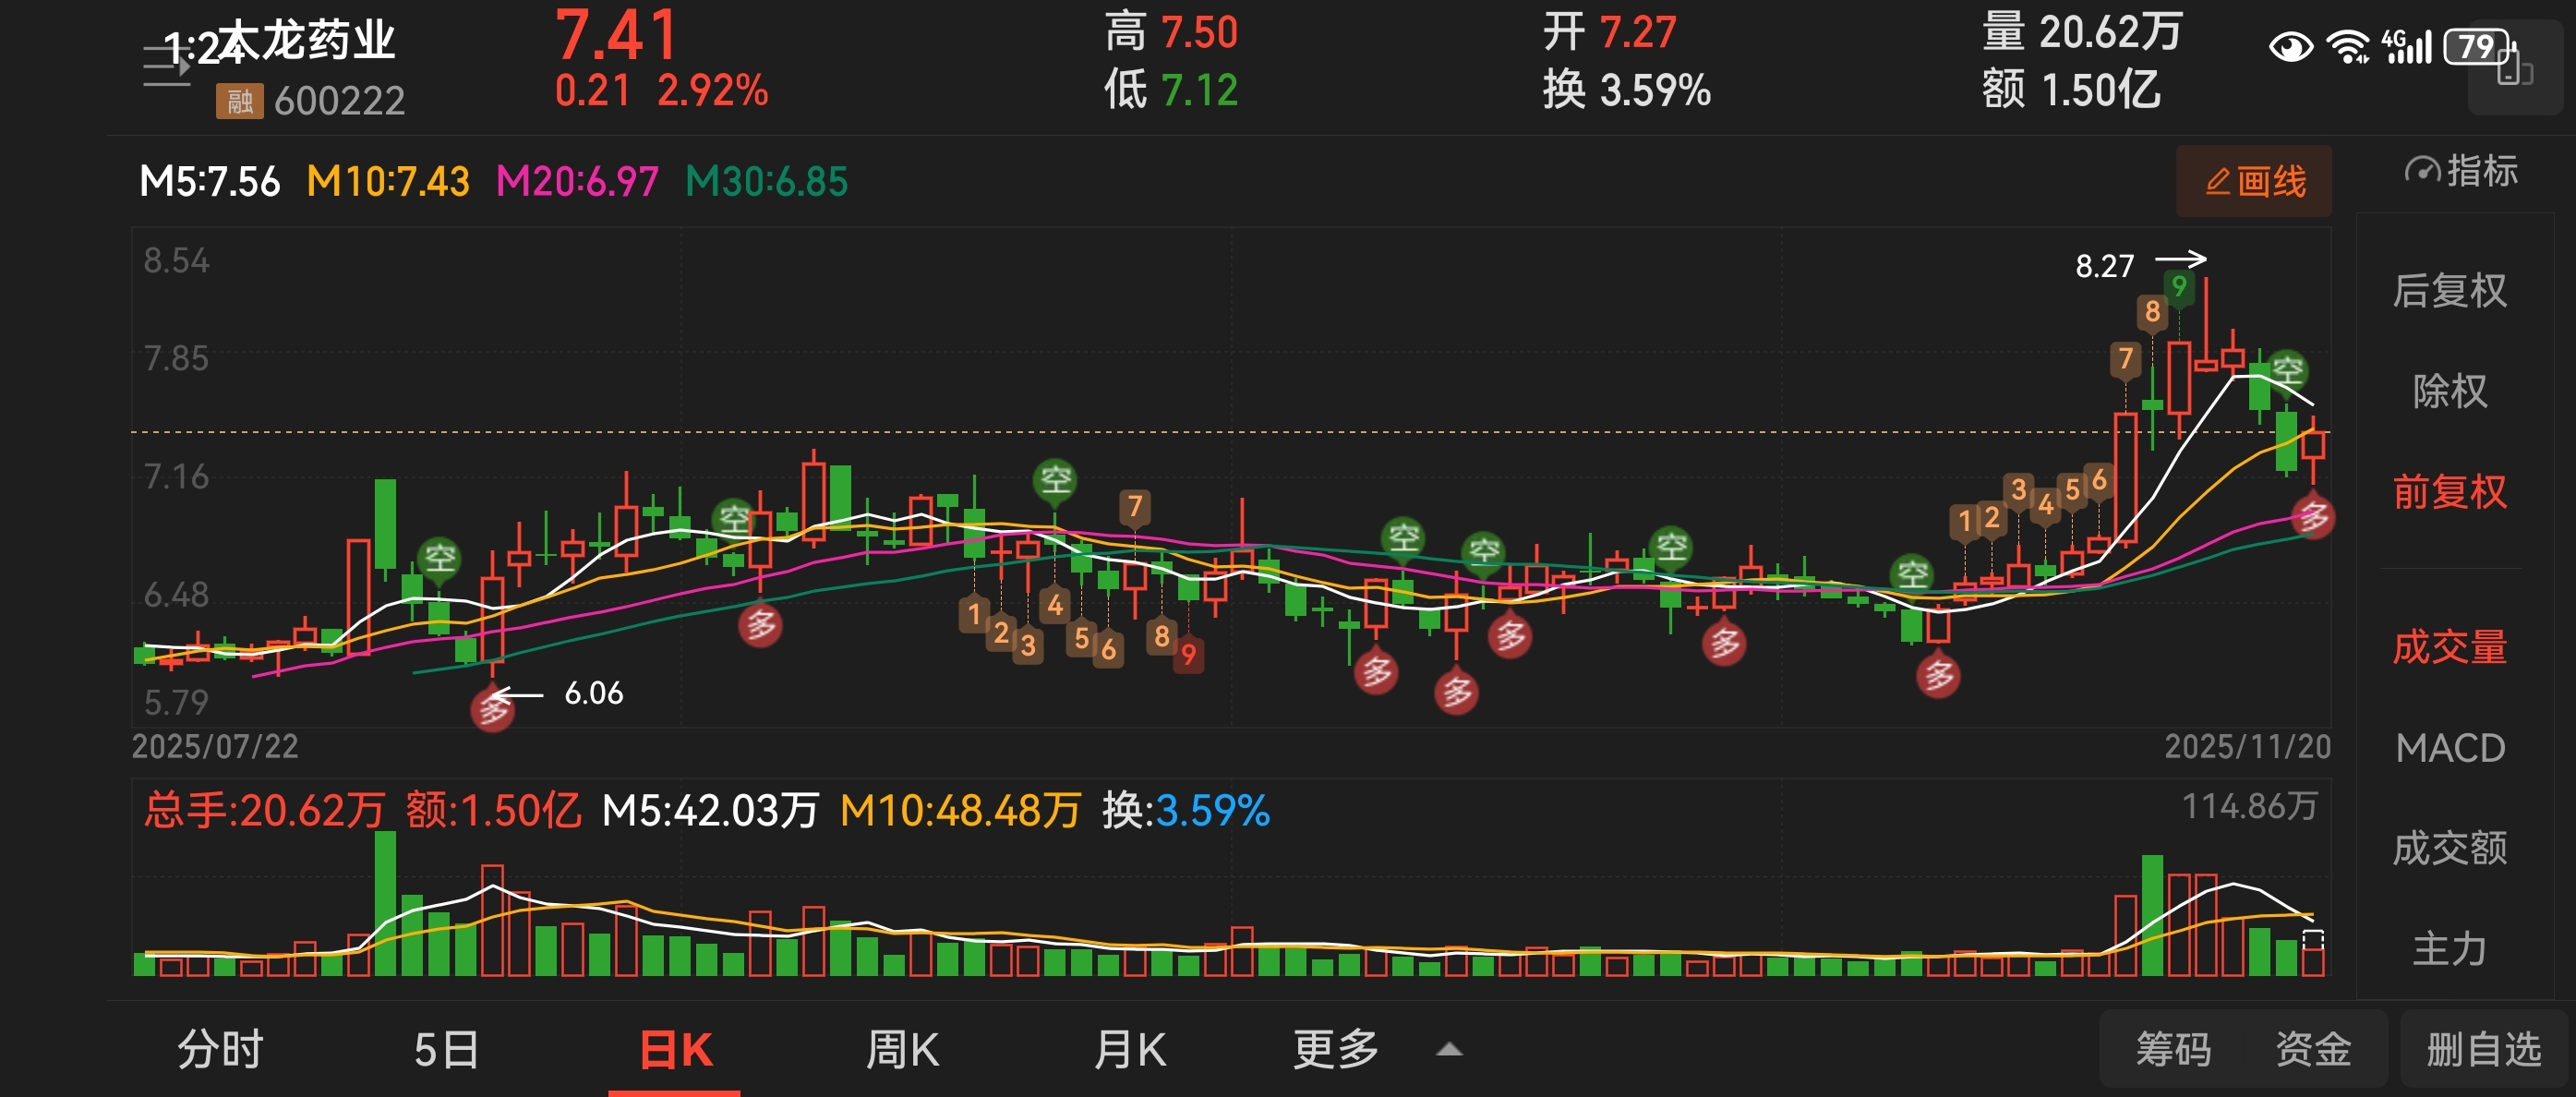Tap the 融 margin trading badge
2576x1097 pixels.
tap(239, 101)
